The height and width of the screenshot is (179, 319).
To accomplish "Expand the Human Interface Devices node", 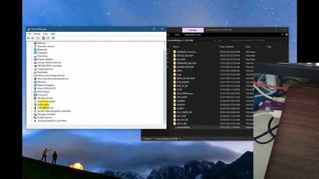I will point(32,63).
